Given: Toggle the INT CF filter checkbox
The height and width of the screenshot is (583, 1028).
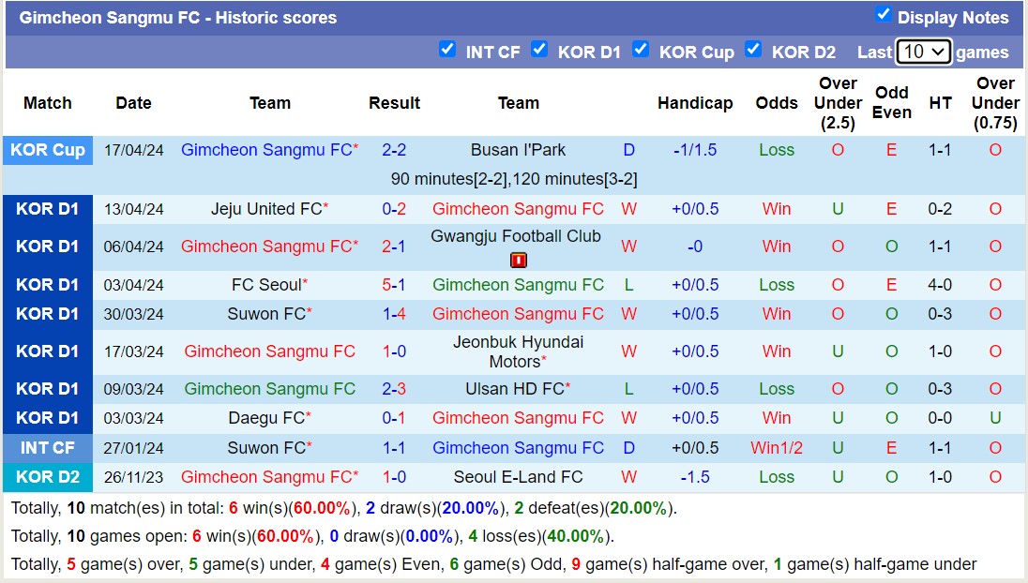Looking at the screenshot, I should pyautogui.click(x=447, y=51).
